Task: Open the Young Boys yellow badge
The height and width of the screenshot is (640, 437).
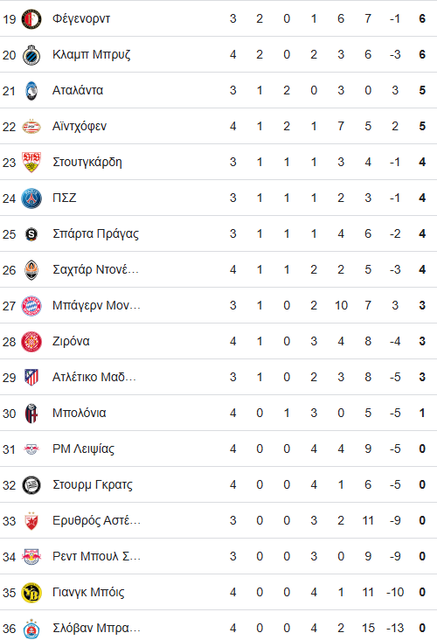Action: pyautogui.click(x=31, y=593)
